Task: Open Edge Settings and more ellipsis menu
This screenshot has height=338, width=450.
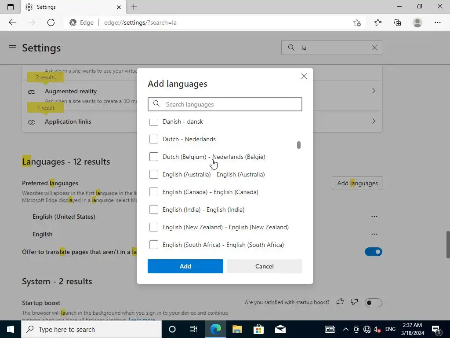Action: [437, 22]
